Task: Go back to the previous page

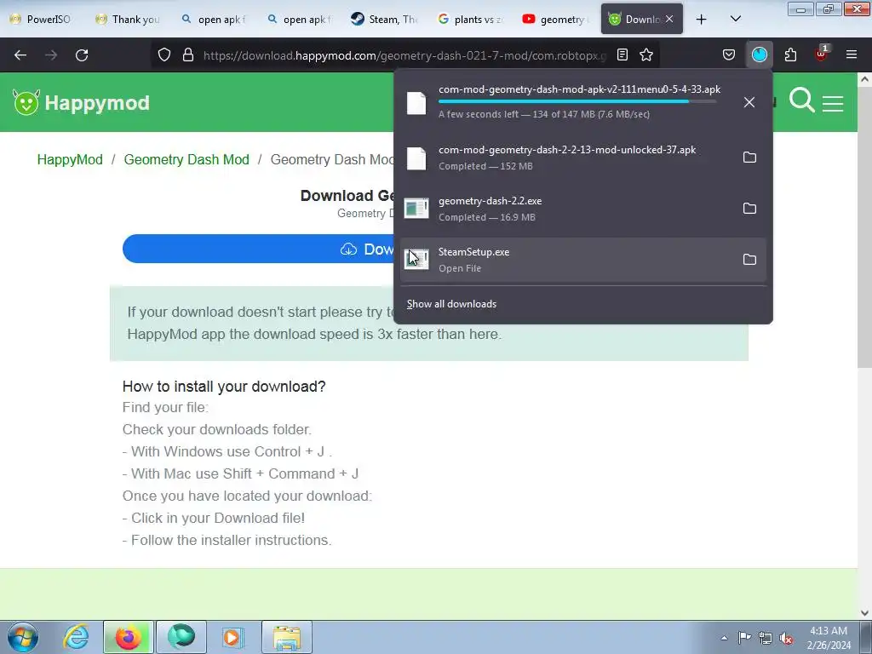Action: pyautogui.click(x=20, y=55)
